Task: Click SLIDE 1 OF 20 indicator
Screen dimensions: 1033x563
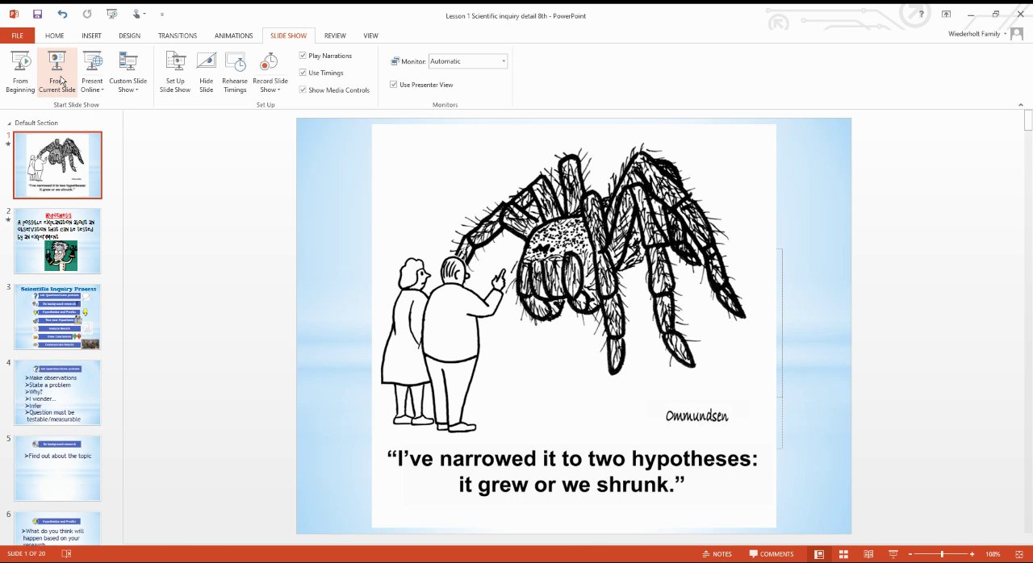Action: coord(25,554)
